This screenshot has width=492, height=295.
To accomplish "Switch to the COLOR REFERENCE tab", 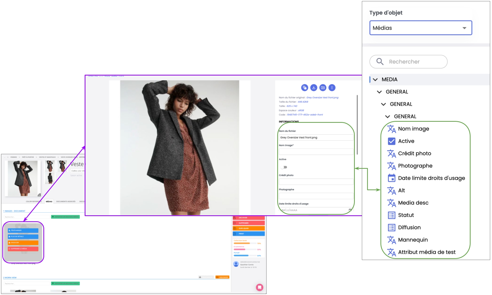I will [34, 201].
